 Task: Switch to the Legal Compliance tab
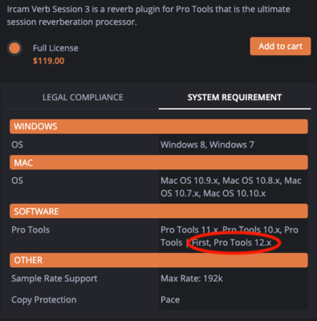pos(83,97)
